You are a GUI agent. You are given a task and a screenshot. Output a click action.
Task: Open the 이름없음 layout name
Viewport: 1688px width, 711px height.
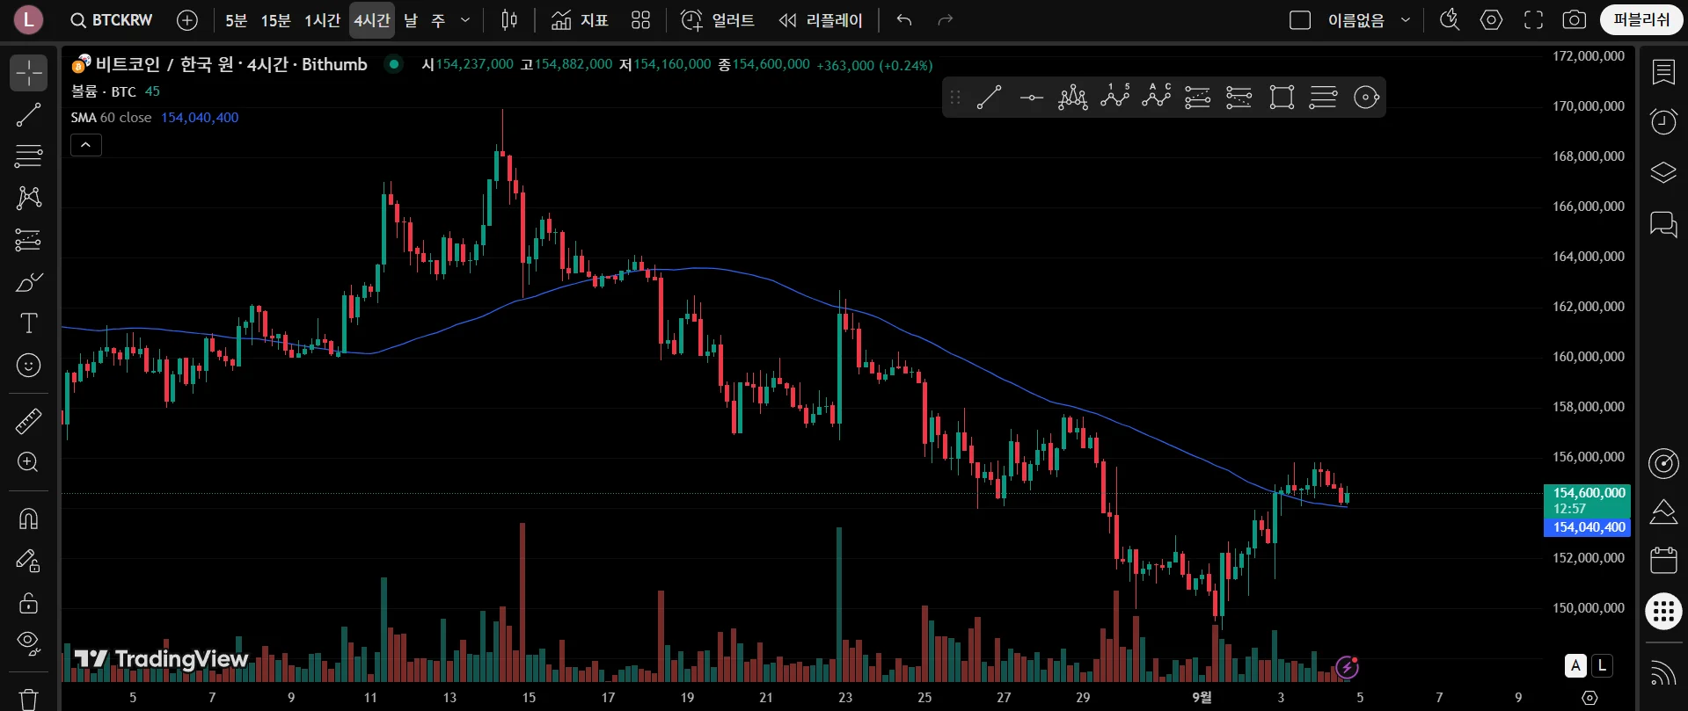pos(1356,20)
